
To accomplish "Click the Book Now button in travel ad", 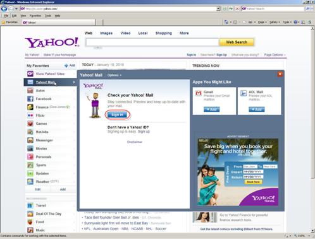I will pyautogui.click(x=253, y=182).
